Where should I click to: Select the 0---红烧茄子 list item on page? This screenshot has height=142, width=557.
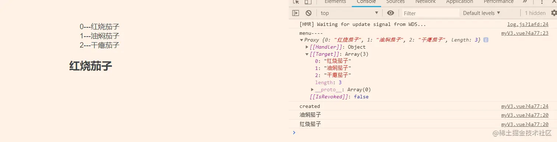click(x=99, y=27)
